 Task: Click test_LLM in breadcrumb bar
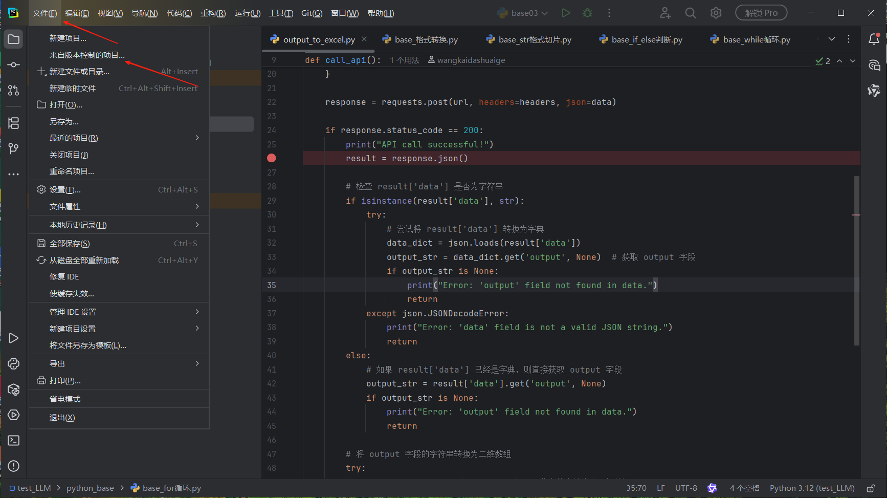[x=30, y=488]
